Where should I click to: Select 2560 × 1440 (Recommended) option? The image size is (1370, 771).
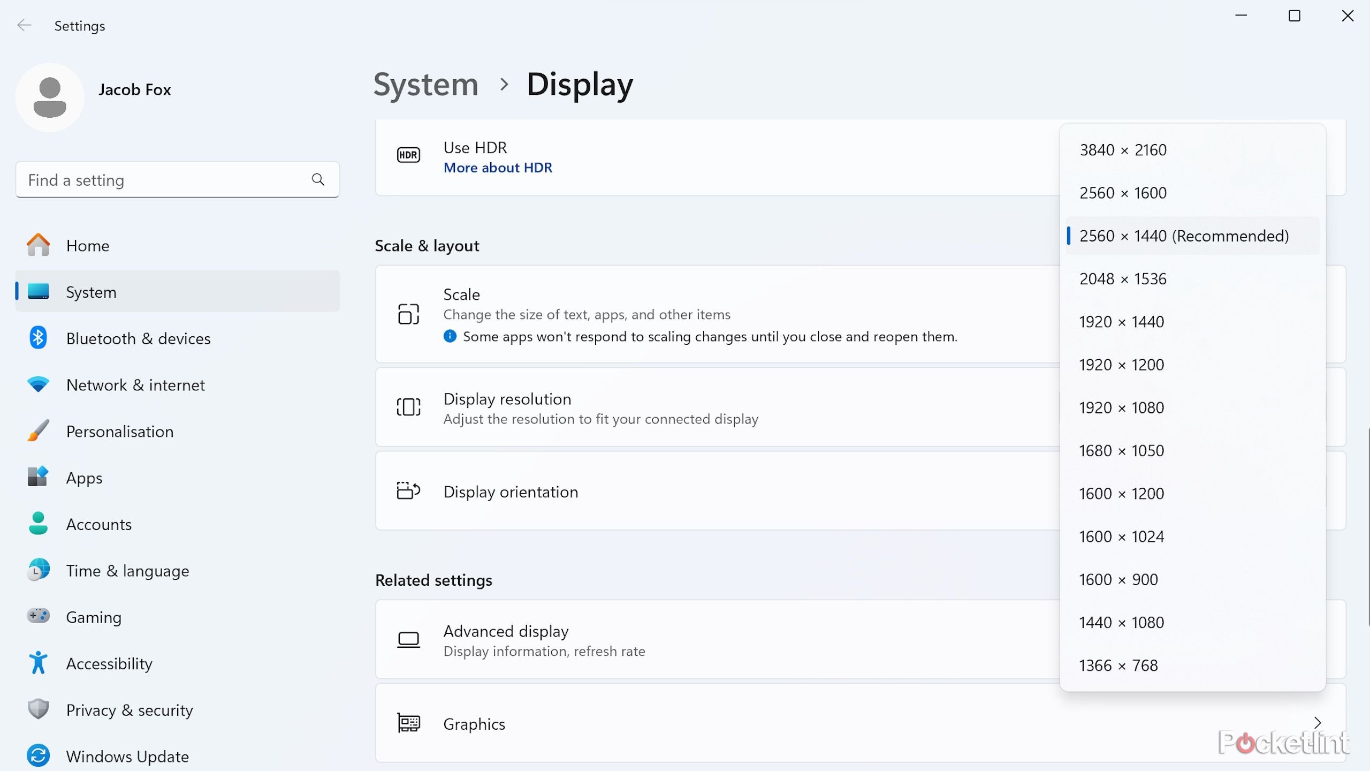pyautogui.click(x=1184, y=236)
